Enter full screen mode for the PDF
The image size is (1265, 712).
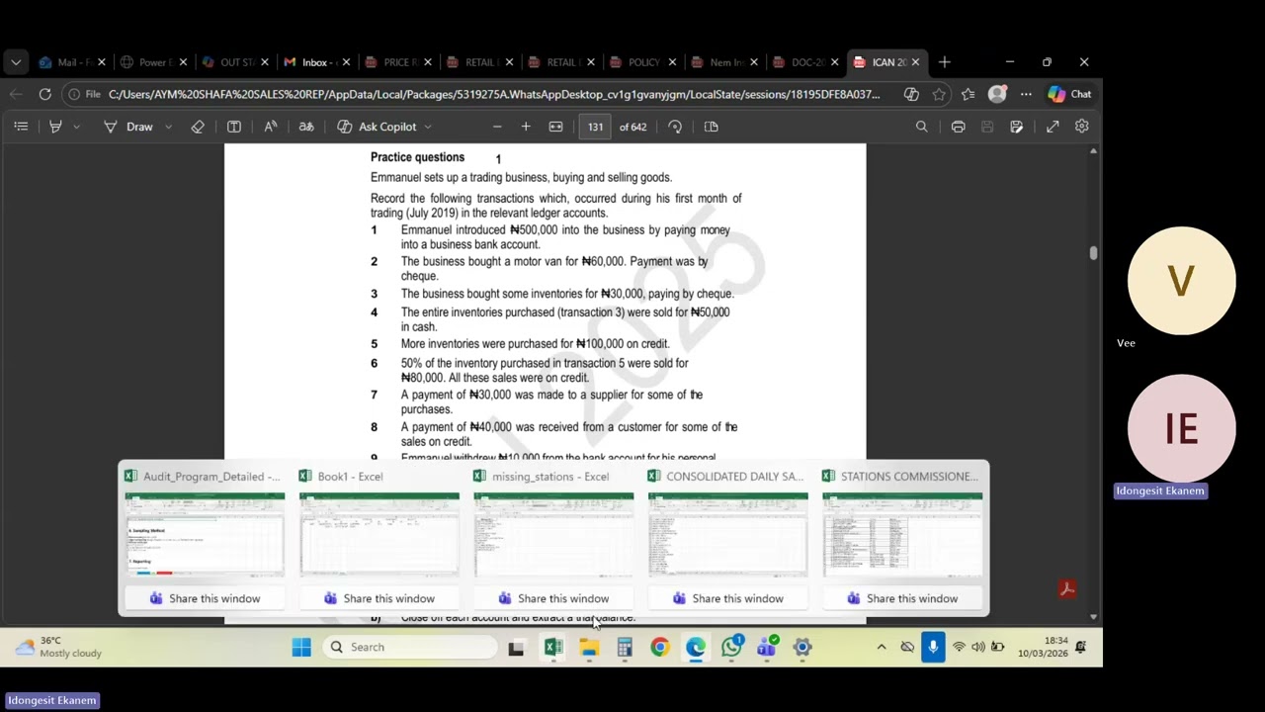[x=1053, y=127]
